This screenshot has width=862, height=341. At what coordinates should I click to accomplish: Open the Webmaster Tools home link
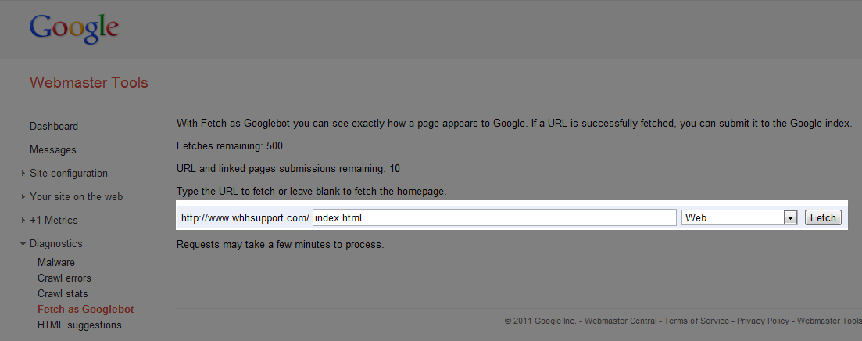coord(88,82)
